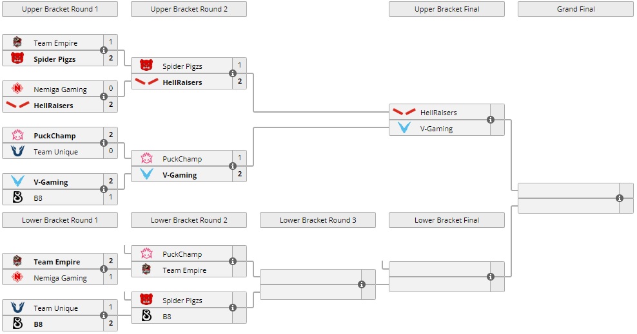Viewport: 637px width, 334px height.
Task: Click info icon for PuckChamp vs Team Unique
Action: point(104,143)
